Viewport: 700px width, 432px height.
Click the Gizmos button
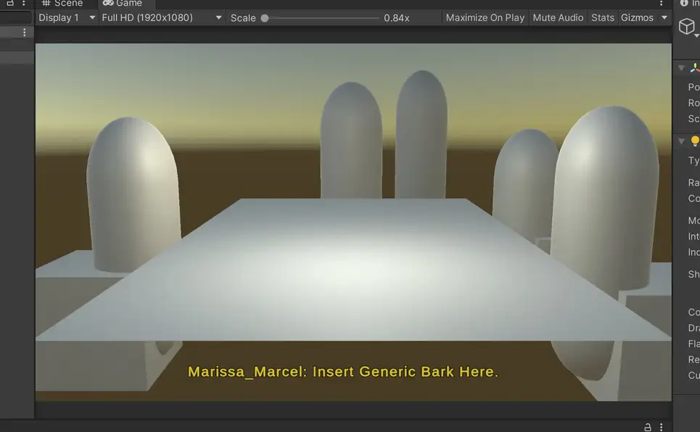[637, 17]
